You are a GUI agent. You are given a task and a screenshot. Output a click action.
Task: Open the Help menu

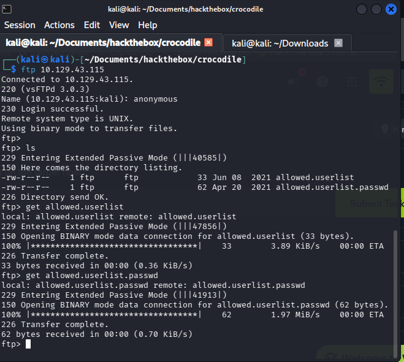147,25
